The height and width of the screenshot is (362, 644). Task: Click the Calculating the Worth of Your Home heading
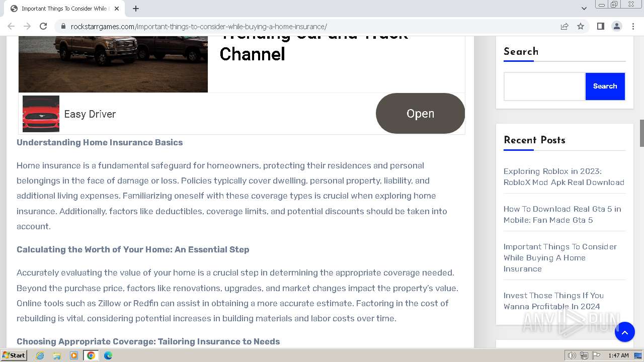133,249
